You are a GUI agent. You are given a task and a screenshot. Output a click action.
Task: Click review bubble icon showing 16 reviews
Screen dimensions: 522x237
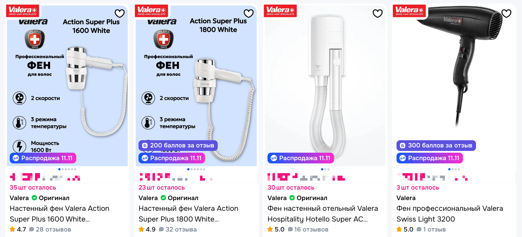[290, 229]
